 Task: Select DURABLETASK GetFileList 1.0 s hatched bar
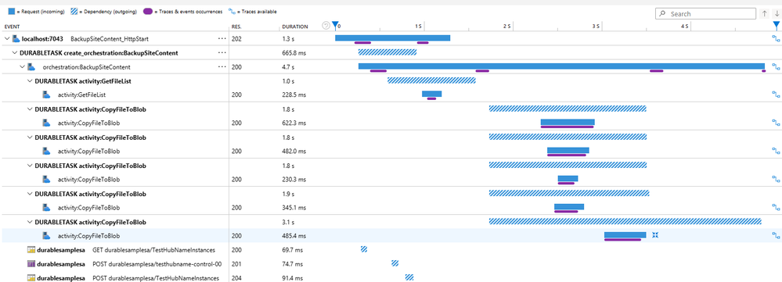(432, 80)
